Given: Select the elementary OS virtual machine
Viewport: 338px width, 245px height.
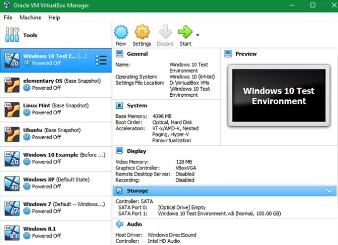Looking at the screenshot, I should point(56,85).
